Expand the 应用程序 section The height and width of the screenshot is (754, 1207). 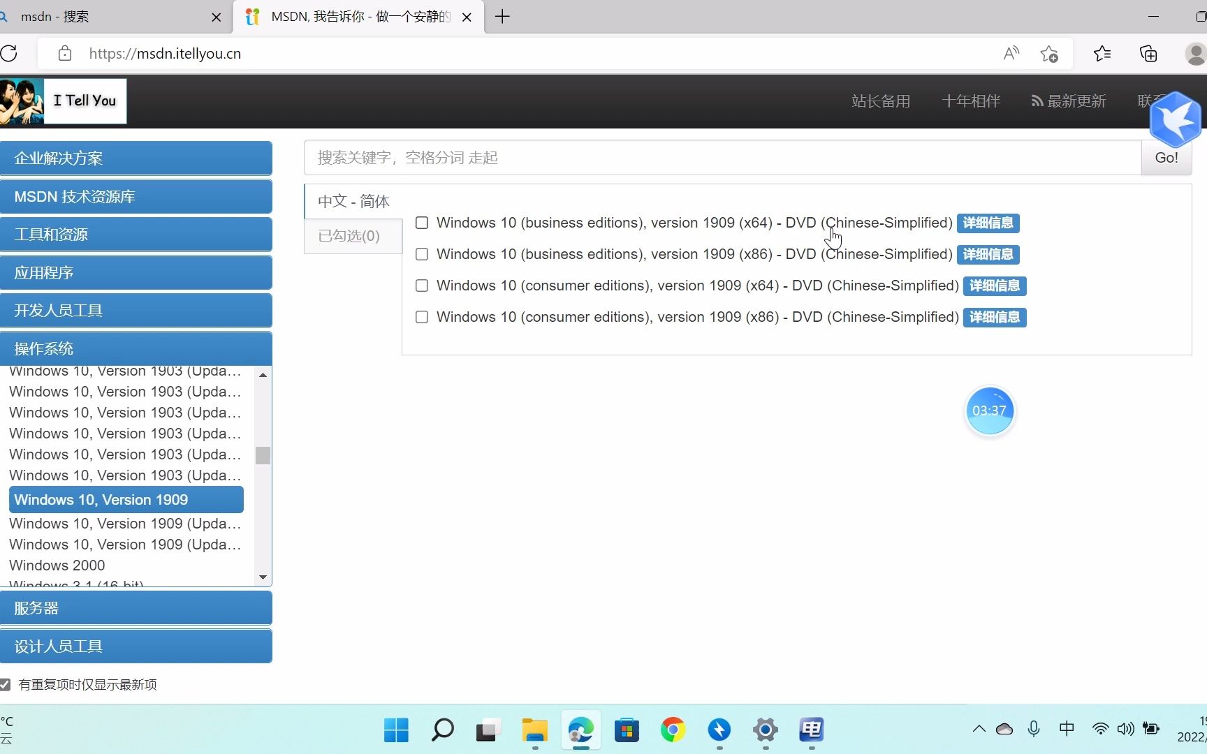tap(136, 273)
